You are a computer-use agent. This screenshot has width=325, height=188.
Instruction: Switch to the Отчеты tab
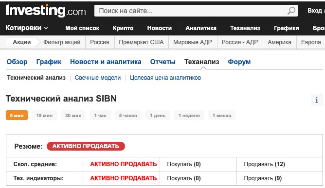(162, 62)
